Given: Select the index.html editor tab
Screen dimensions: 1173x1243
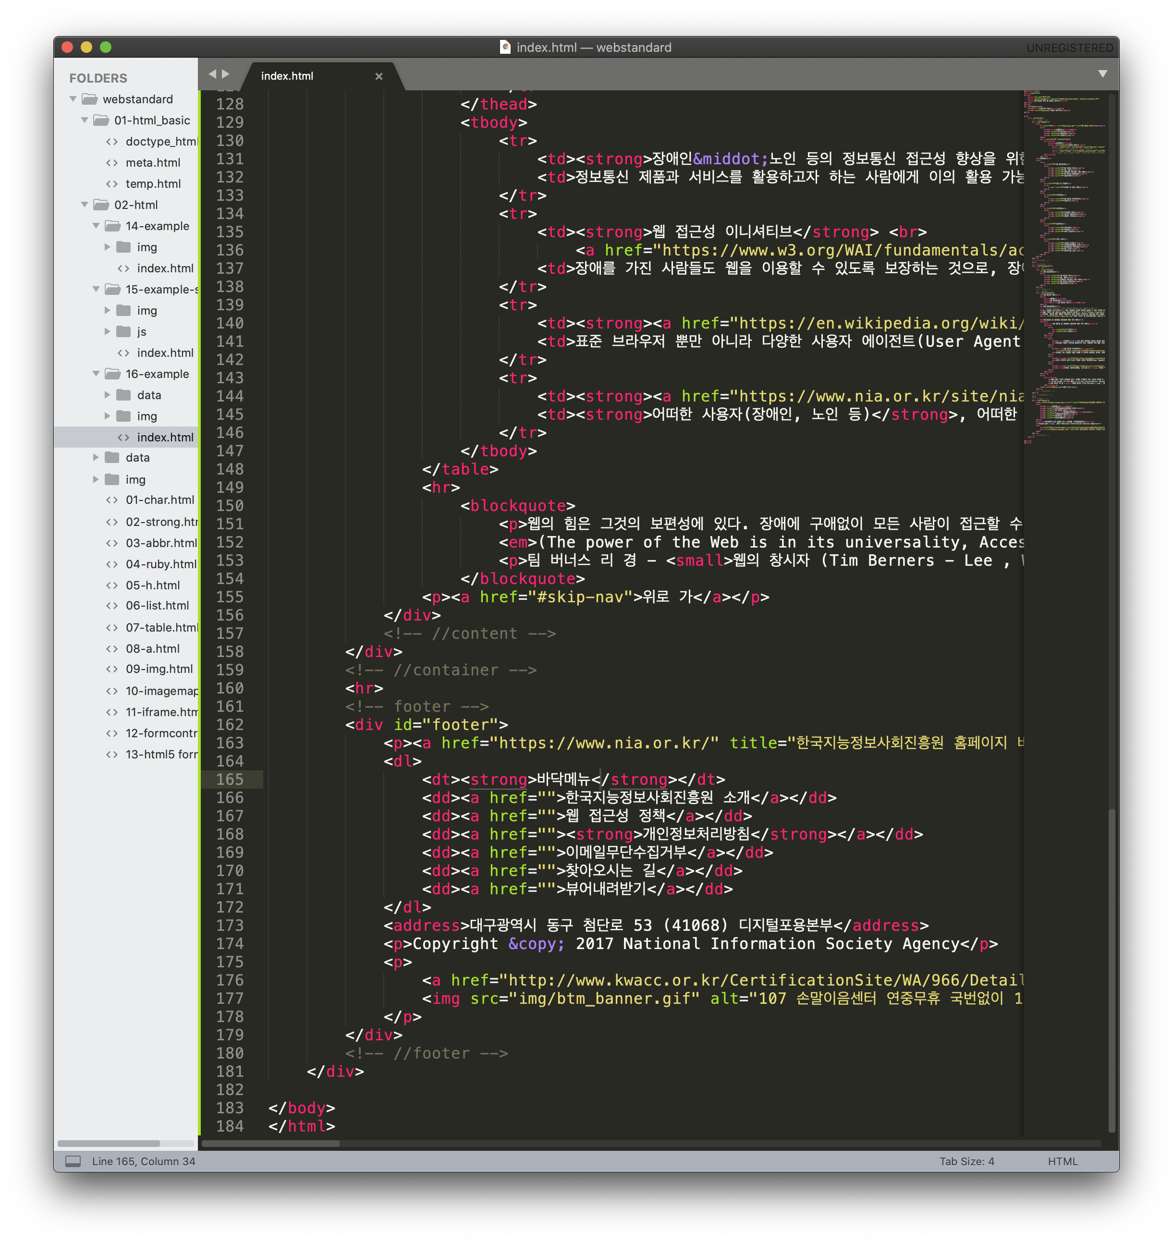Looking at the screenshot, I should coord(288,76).
